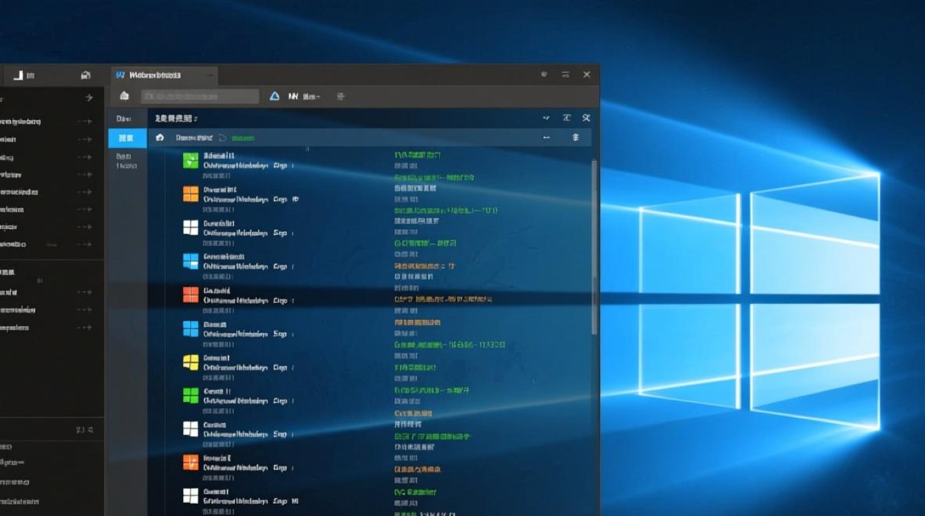Image resolution: width=925 pixels, height=516 pixels.
Task: Switch to the highlighted blue tab in the side panel
Action: click(x=126, y=138)
